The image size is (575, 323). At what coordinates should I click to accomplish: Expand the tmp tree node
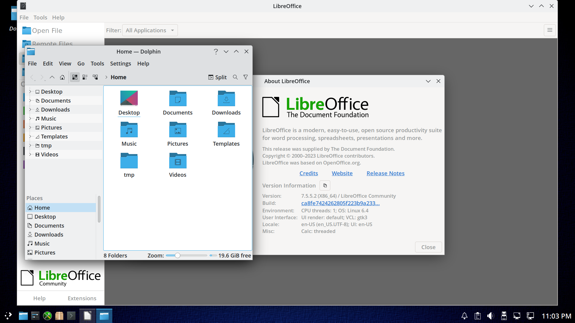point(30,145)
